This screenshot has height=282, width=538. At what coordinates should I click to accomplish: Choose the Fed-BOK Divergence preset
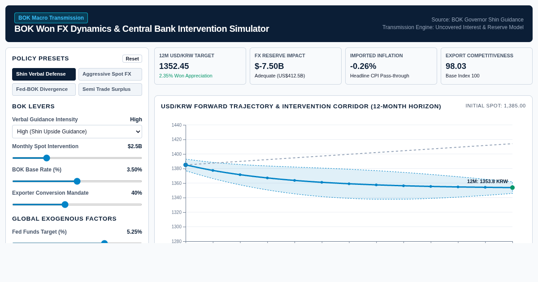[x=44, y=90]
